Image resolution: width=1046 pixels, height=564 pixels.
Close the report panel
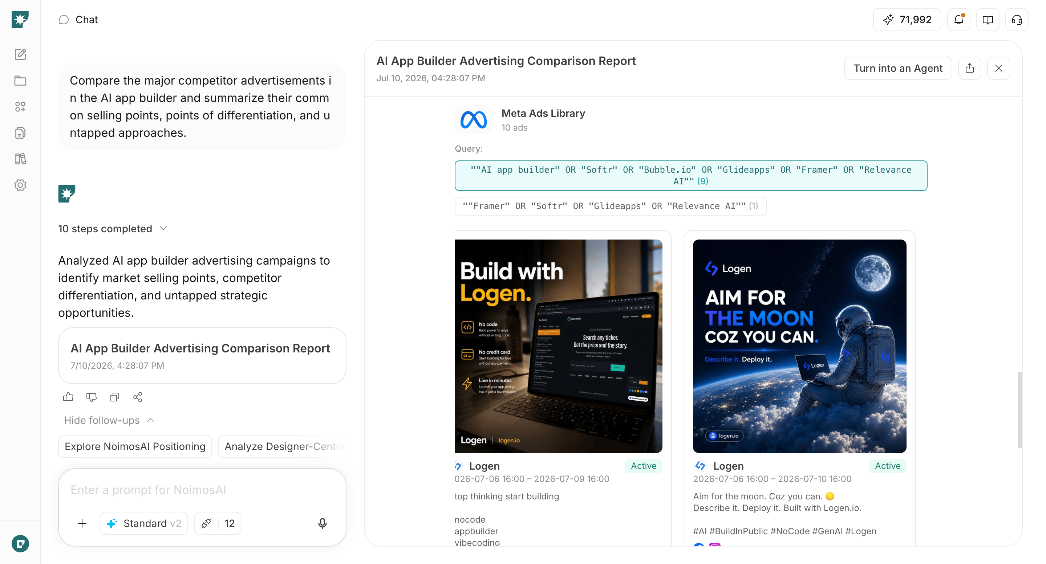[x=999, y=68]
